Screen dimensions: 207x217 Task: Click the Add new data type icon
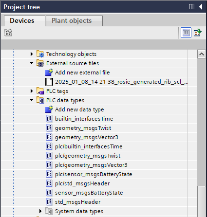tap(49, 109)
